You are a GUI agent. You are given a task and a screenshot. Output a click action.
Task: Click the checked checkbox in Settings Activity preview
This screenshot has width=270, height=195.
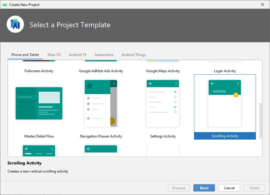(x=175, y=92)
